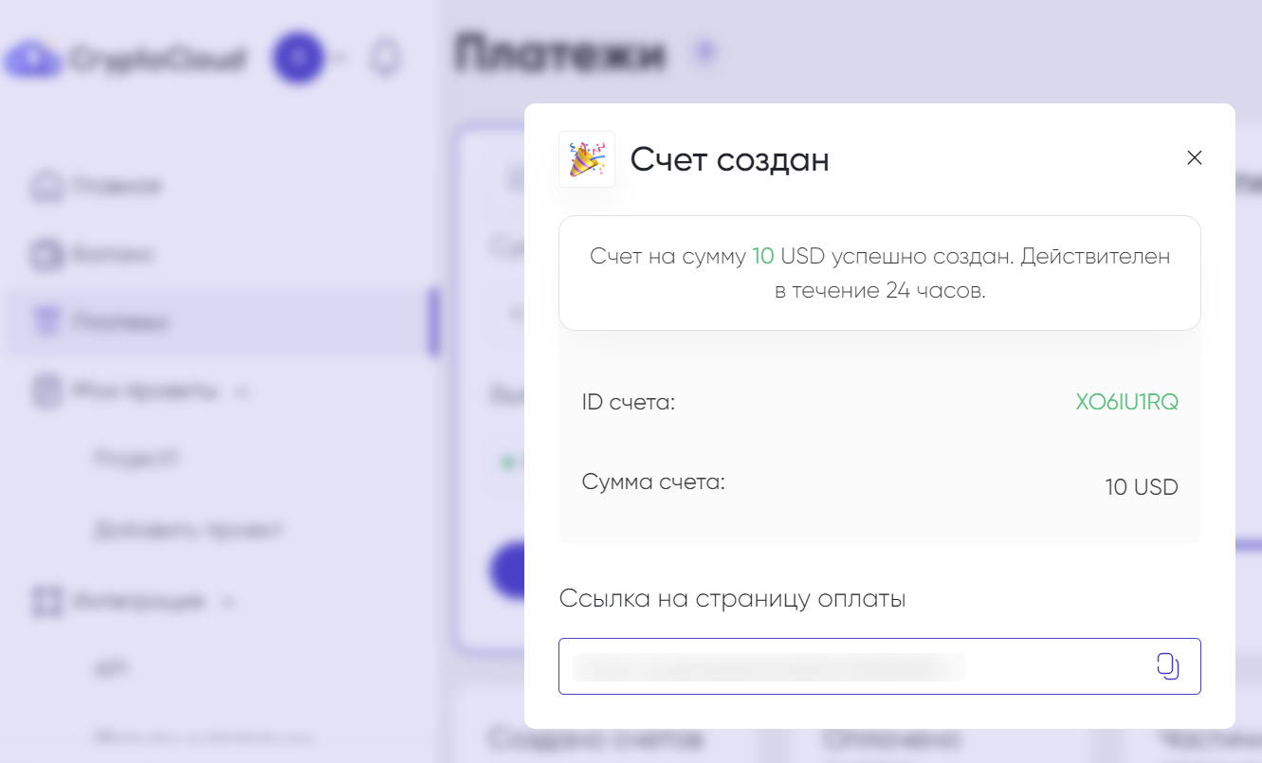Click the 10 USD invoice amount value

(1141, 488)
